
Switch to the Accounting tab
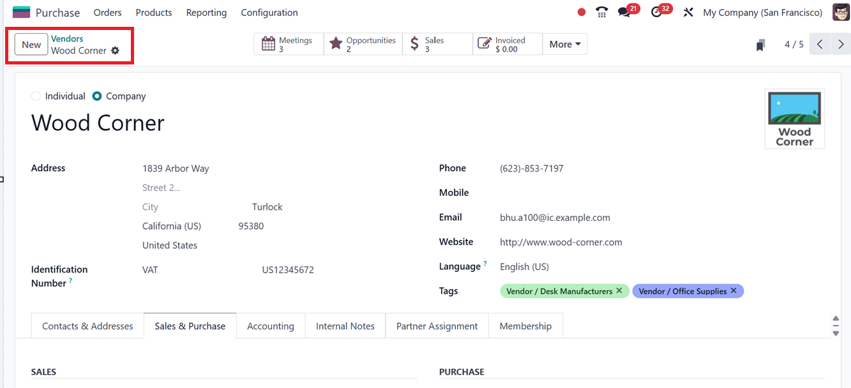click(271, 325)
